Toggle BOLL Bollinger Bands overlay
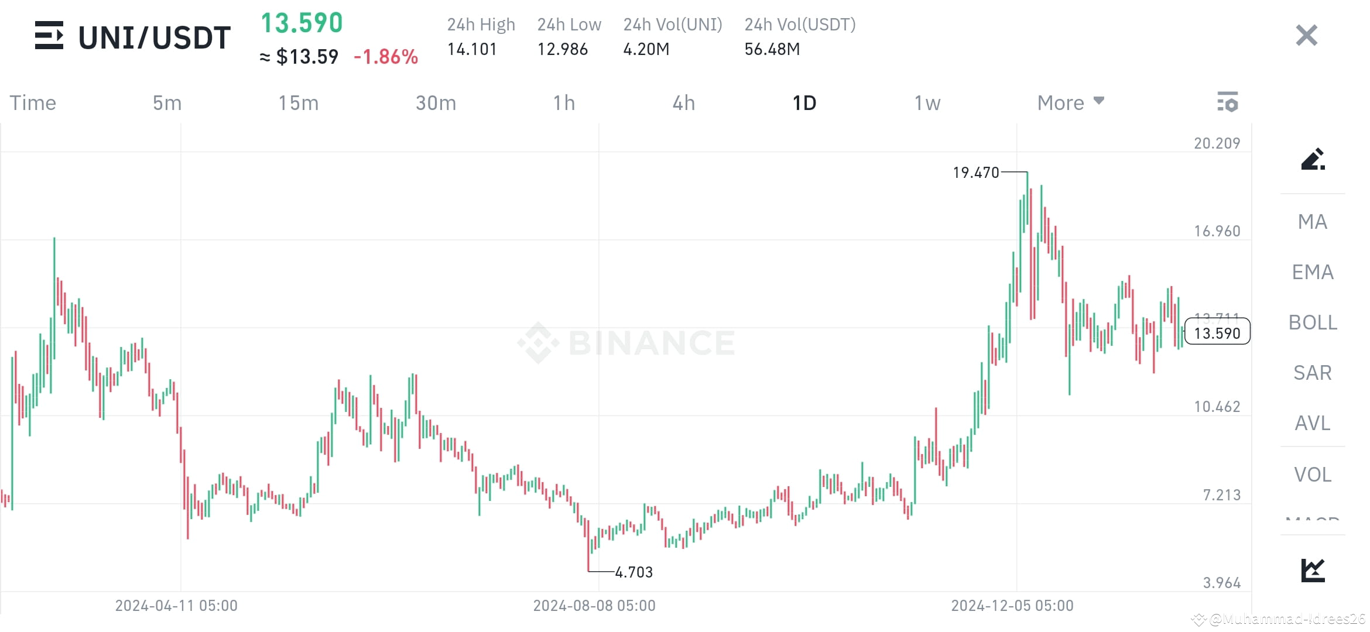 point(1311,322)
